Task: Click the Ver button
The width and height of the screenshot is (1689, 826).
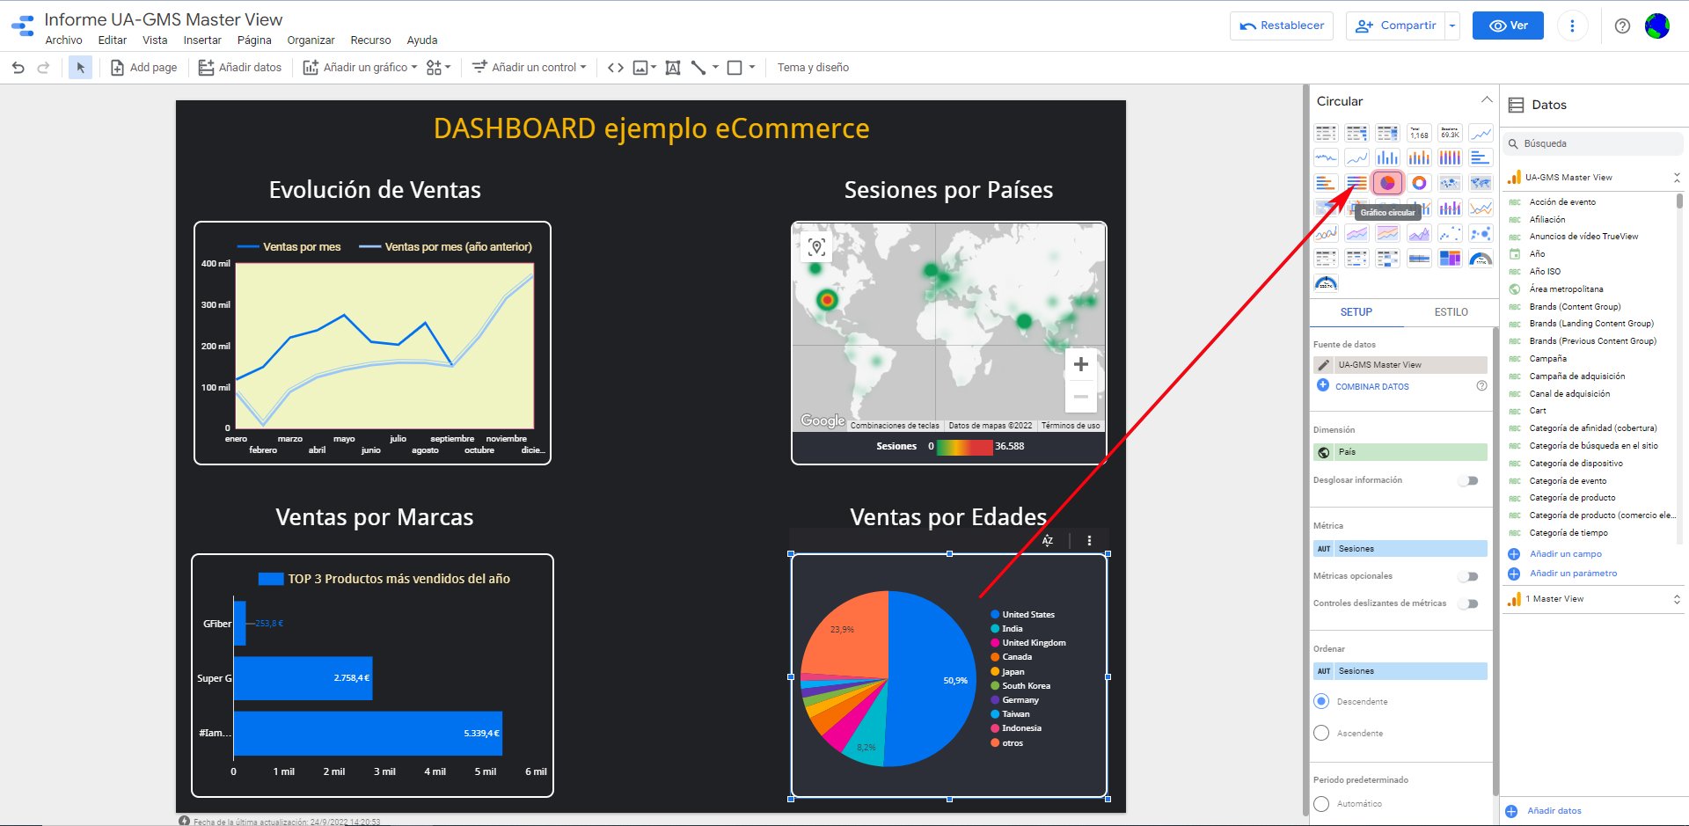Action: pyautogui.click(x=1509, y=26)
